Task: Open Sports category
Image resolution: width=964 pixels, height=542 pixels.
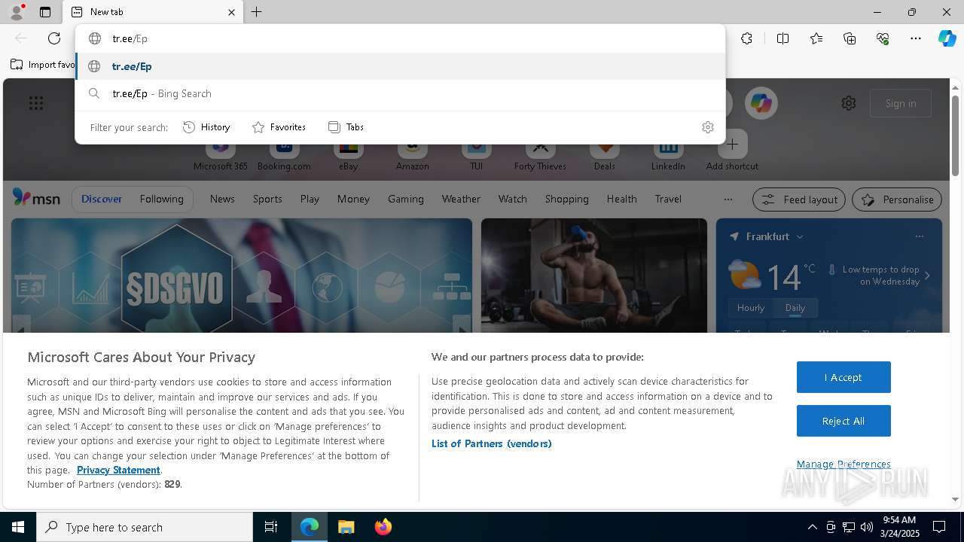Action: point(267,199)
